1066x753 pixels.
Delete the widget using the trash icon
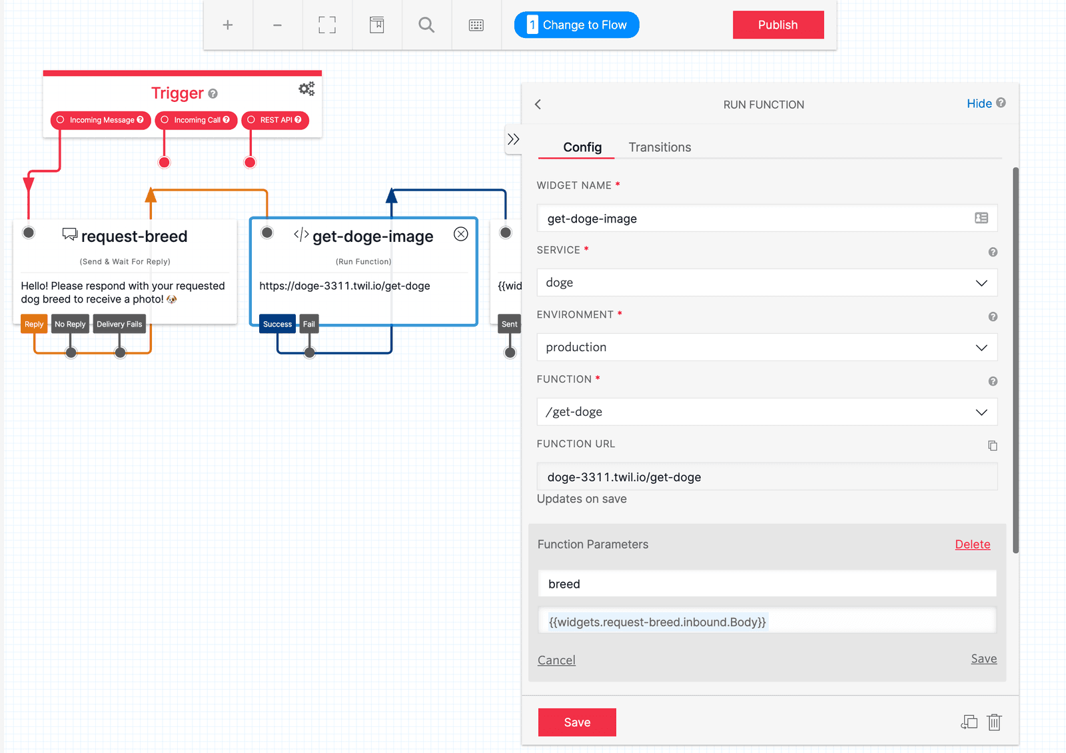[995, 722]
